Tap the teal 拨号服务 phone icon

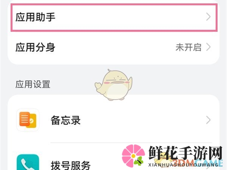coord(28,162)
